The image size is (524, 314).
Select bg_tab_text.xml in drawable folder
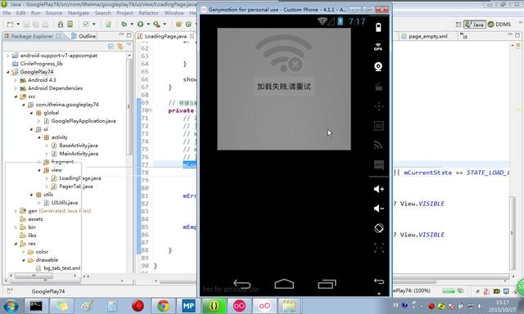point(58,268)
